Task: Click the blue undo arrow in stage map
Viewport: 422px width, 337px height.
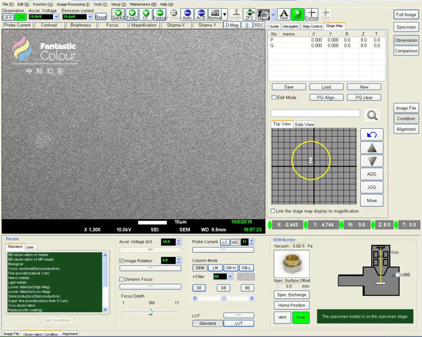Action: (x=372, y=135)
